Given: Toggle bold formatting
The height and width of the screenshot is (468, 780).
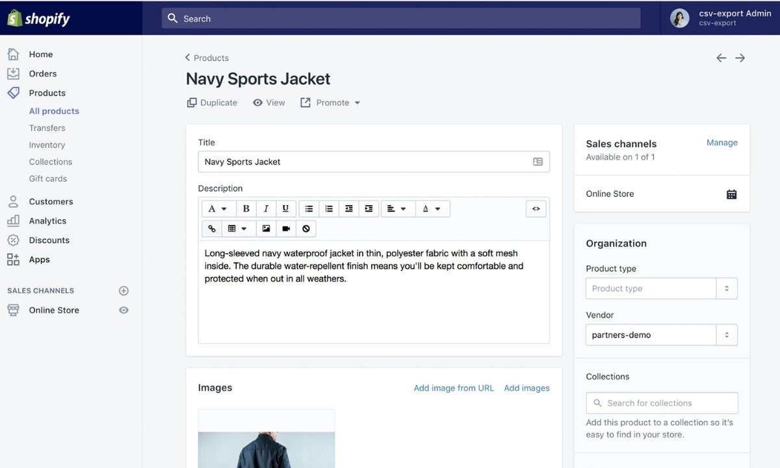Looking at the screenshot, I should point(246,209).
